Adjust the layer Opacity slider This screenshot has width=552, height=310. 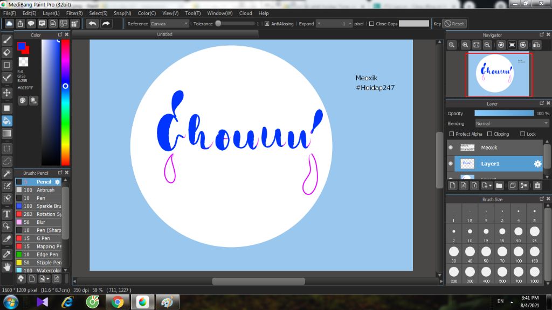504,113
